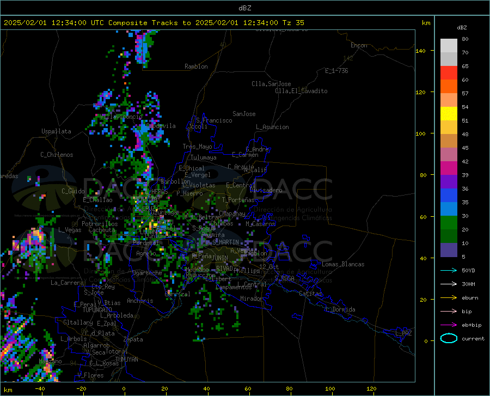Click the Uspallata map label
This screenshot has width=490, height=396.
[56, 131]
